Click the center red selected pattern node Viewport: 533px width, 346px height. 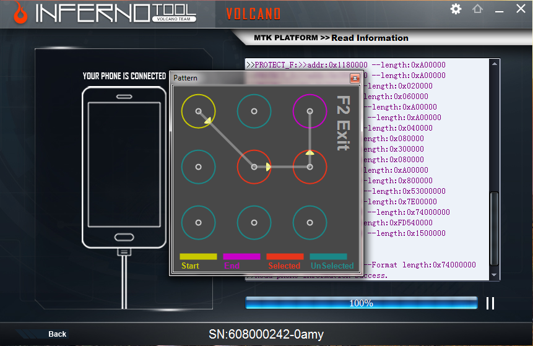(x=254, y=167)
